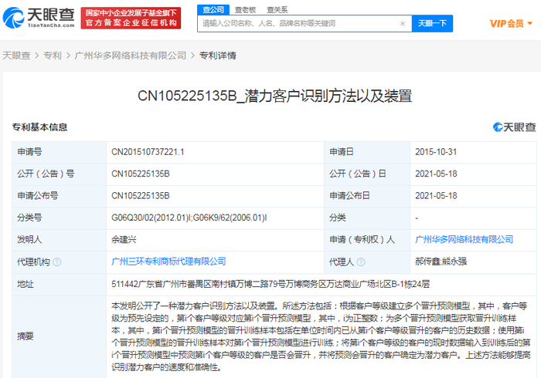541x378 pixels.
Task: Show help for 代理机构 question mark icon
Action: (57, 262)
